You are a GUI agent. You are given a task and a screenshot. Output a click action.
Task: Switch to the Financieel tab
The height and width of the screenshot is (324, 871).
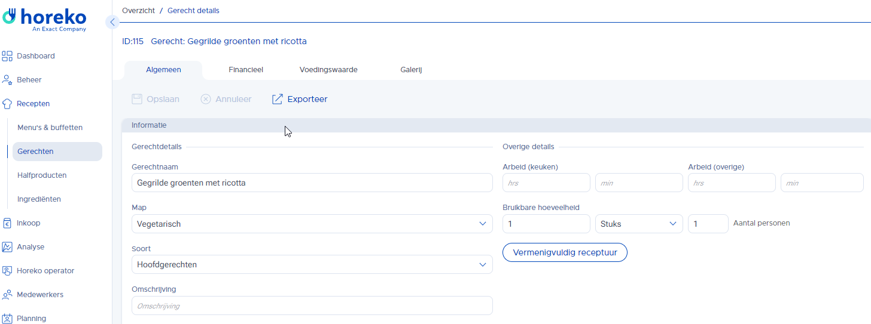246,70
